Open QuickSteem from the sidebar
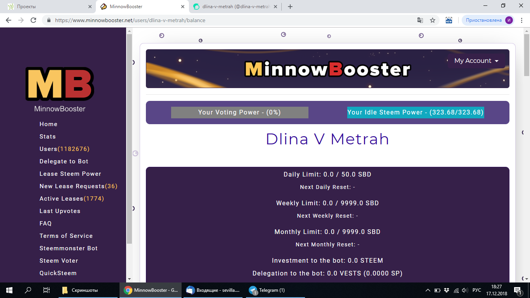Screen dimensions: 530x298 click(x=58, y=273)
